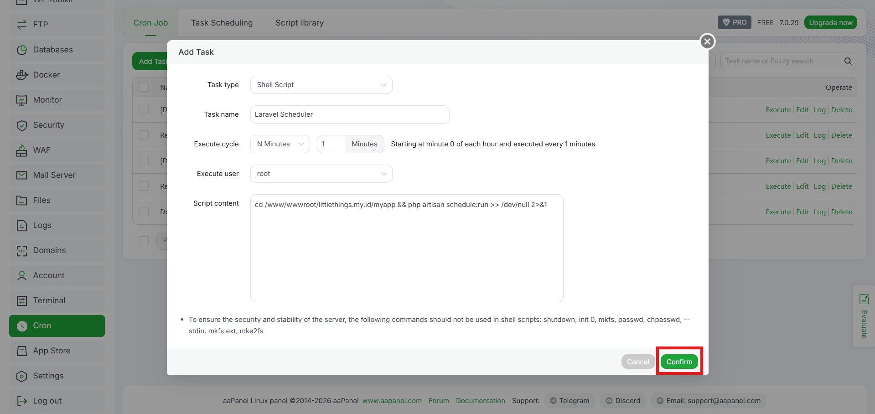This screenshot has height=414, width=875.
Task: Click the PRO diamond badge
Action: pos(735,22)
